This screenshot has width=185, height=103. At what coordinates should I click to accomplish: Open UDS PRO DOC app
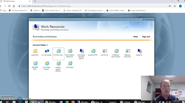click(x=35, y=66)
